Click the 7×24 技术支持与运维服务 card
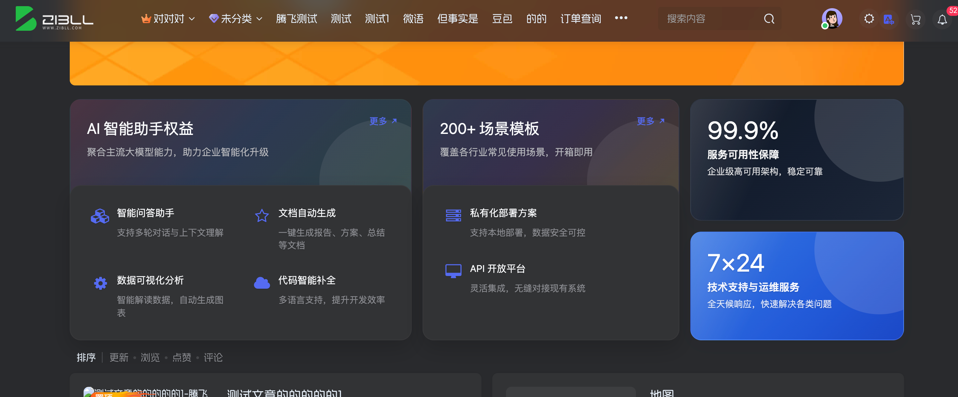 click(797, 286)
